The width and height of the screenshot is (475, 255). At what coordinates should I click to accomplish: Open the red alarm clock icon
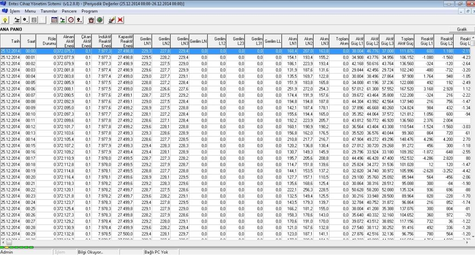tap(91, 20)
